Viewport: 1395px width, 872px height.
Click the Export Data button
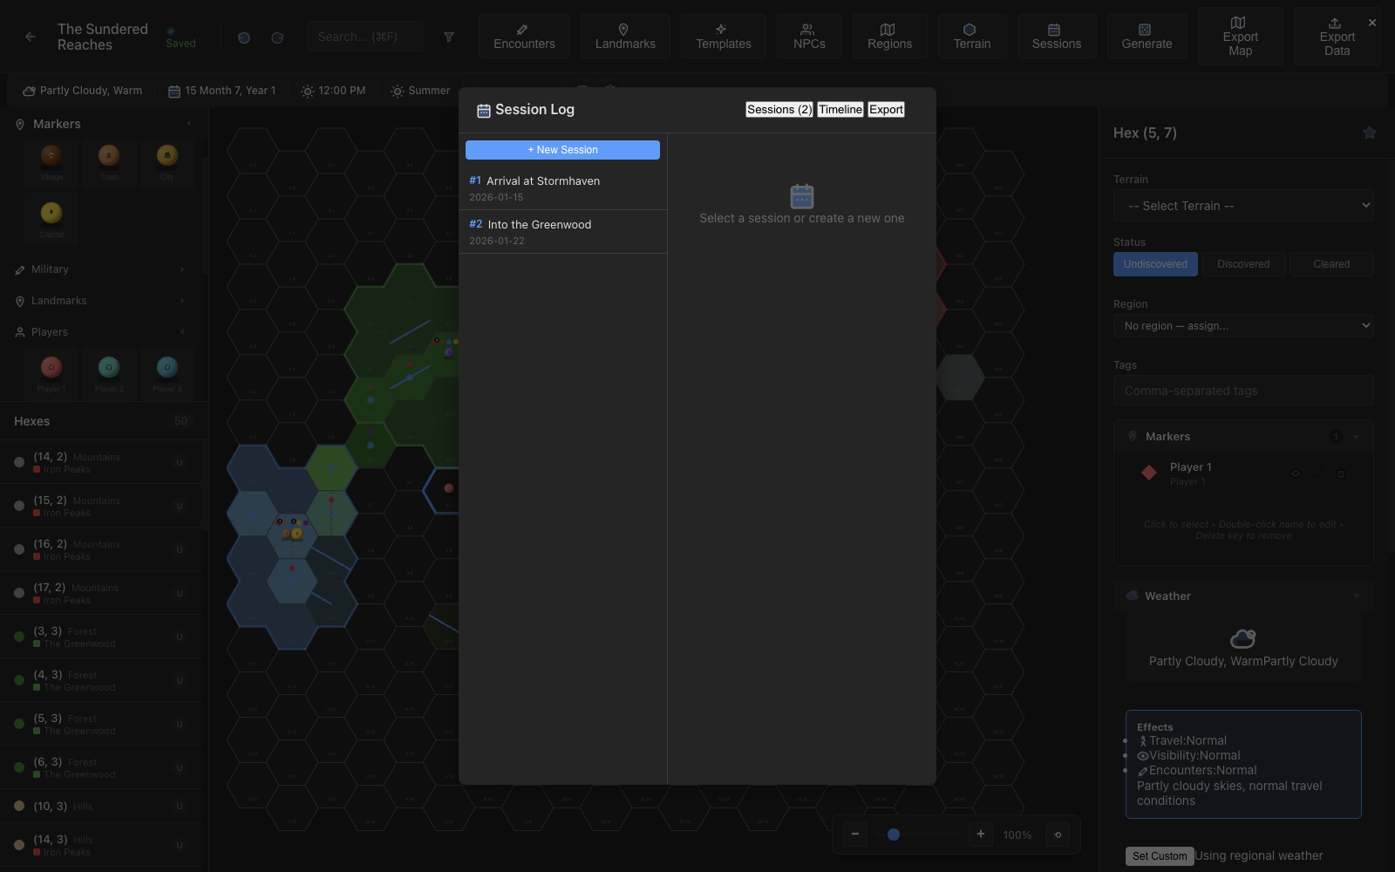point(1337,37)
